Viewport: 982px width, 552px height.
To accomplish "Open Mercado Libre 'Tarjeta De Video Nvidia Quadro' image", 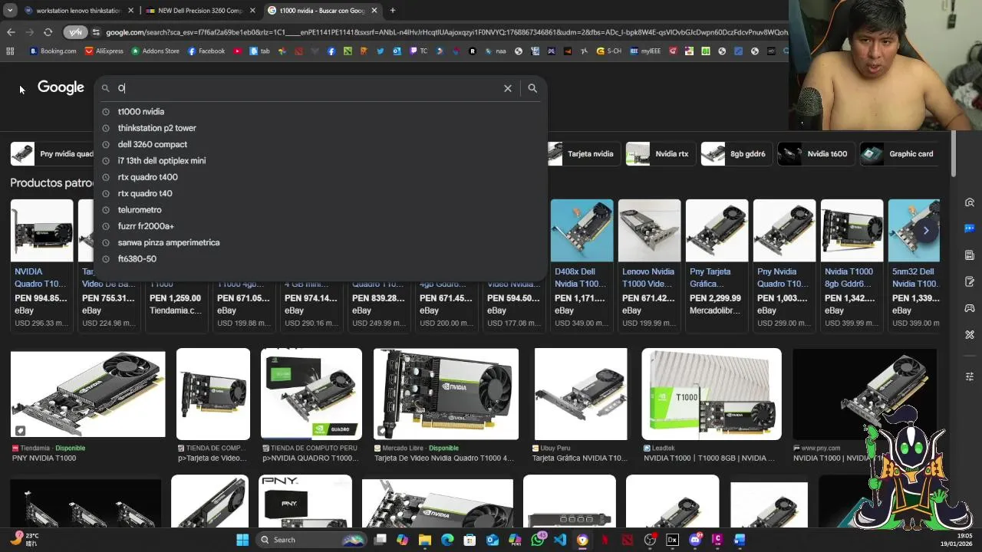I will point(446,394).
